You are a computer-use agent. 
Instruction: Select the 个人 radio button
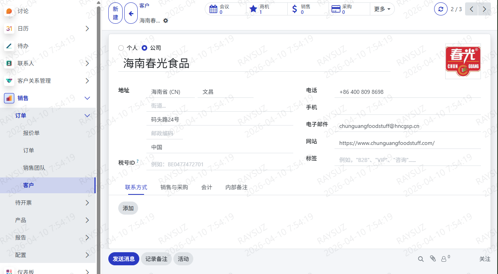121,48
